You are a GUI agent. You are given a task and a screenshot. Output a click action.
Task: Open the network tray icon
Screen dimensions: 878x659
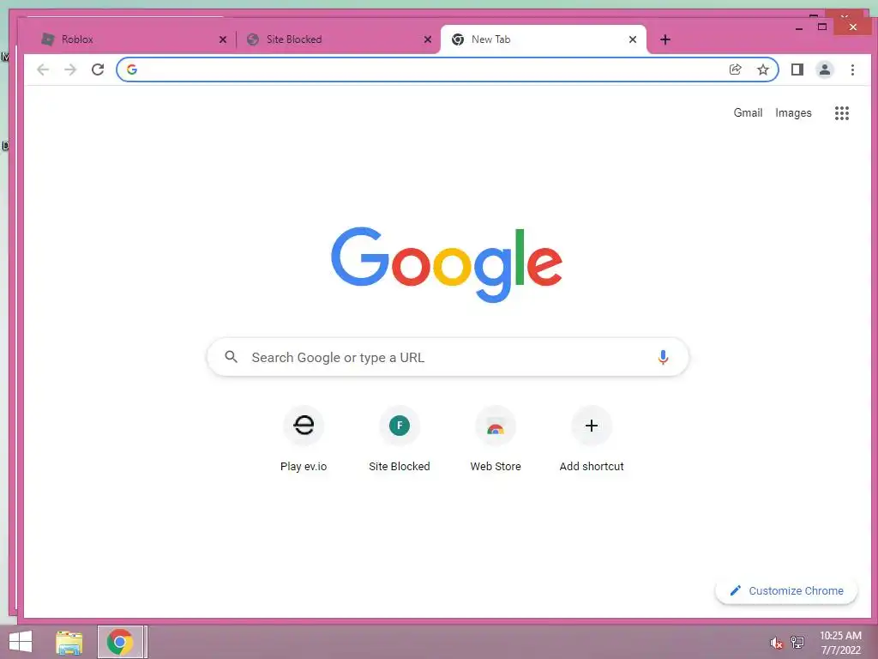tap(797, 643)
